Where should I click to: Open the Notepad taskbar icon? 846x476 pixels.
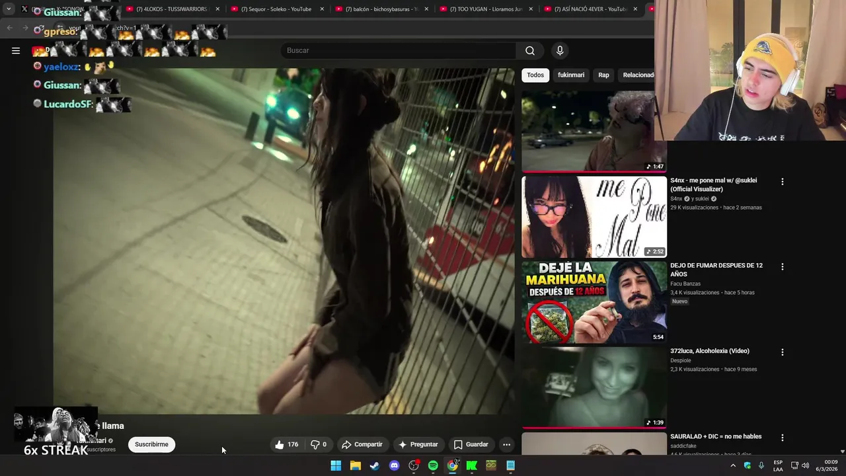click(x=510, y=465)
